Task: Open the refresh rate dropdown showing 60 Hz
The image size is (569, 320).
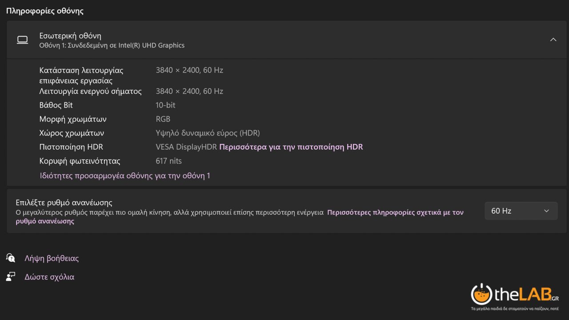Action: [x=521, y=211]
